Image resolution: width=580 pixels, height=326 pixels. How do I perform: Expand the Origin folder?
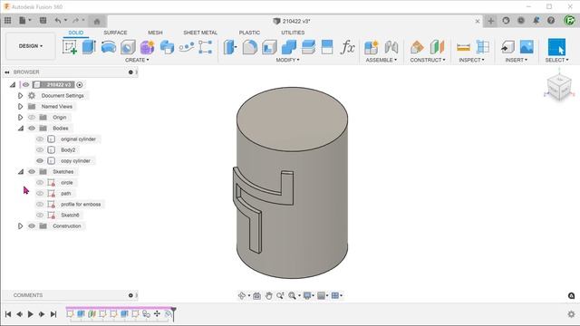(x=20, y=117)
